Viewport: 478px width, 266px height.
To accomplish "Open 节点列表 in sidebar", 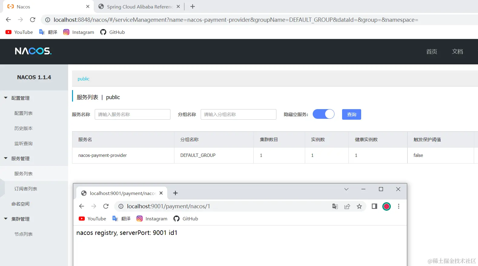I will pyautogui.click(x=23, y=234).
